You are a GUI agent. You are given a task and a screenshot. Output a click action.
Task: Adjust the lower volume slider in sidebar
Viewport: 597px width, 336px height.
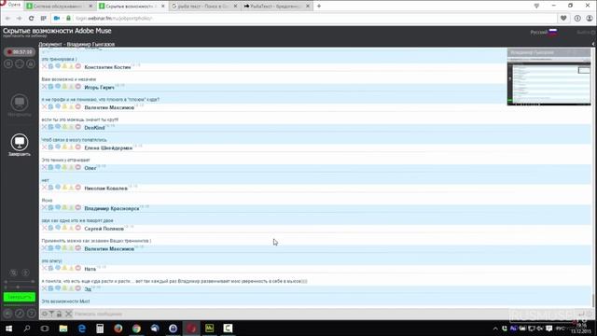point(20,287)
